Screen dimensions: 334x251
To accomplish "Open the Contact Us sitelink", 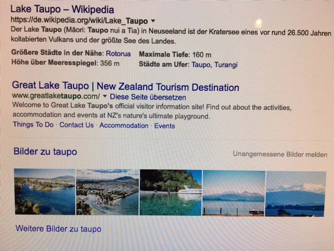I will click(x=77, y=125).
